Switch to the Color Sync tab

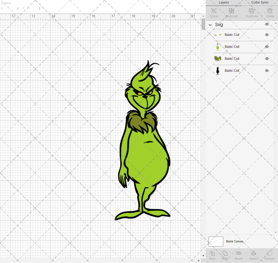[260, 3]
